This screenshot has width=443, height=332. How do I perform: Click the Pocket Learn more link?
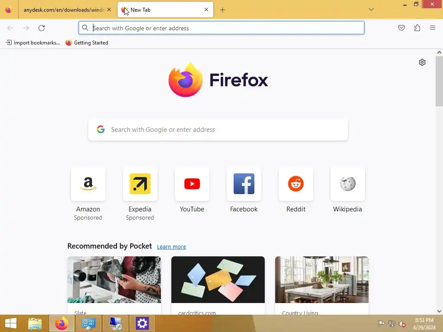[171, 246]
